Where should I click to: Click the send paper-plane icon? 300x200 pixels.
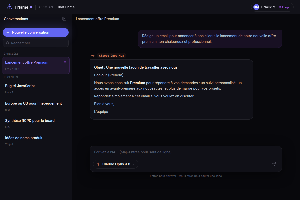point(274,164)
